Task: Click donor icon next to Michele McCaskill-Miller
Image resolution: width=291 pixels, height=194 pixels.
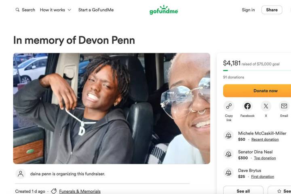Action: (x=229, y=136)
